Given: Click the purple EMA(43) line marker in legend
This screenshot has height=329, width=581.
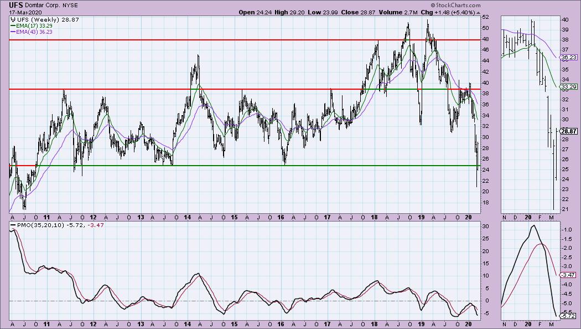Looking at the screenshot, I should (13, 32).
